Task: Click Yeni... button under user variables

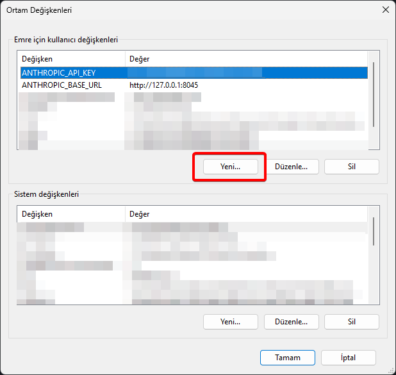Action: point(230,167)
